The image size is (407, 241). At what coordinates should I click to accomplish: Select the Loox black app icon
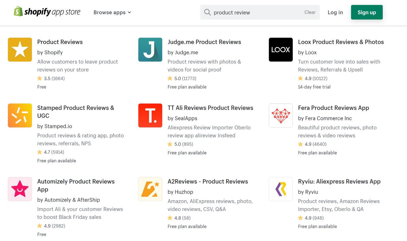pos(280,49)
